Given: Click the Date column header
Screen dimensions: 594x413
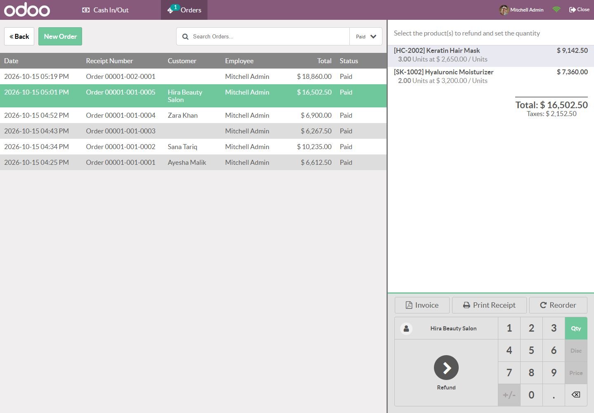Looking at the screenshot, I should point(11,61).
